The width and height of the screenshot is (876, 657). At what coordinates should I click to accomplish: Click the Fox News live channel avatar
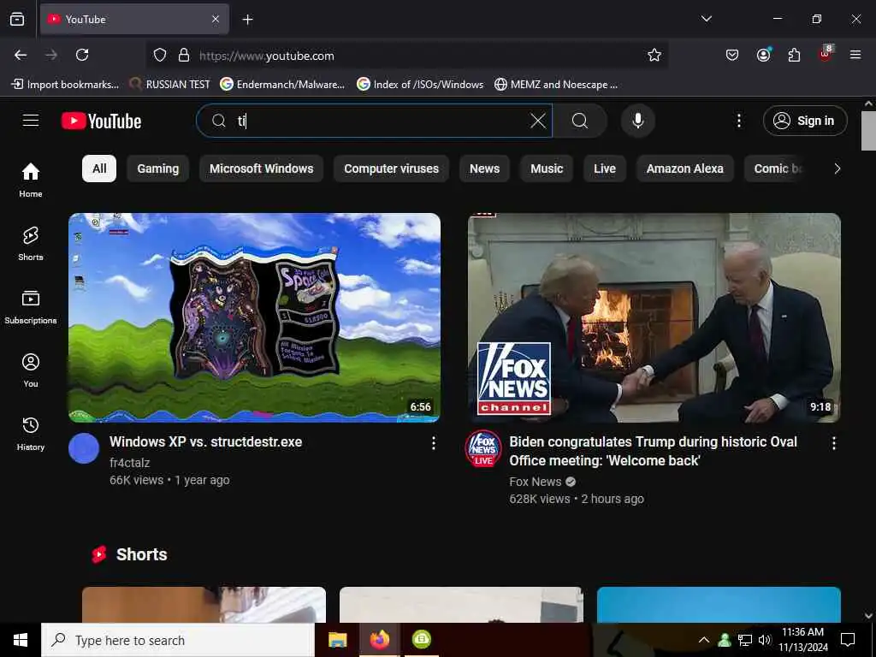tap(483, 448)
